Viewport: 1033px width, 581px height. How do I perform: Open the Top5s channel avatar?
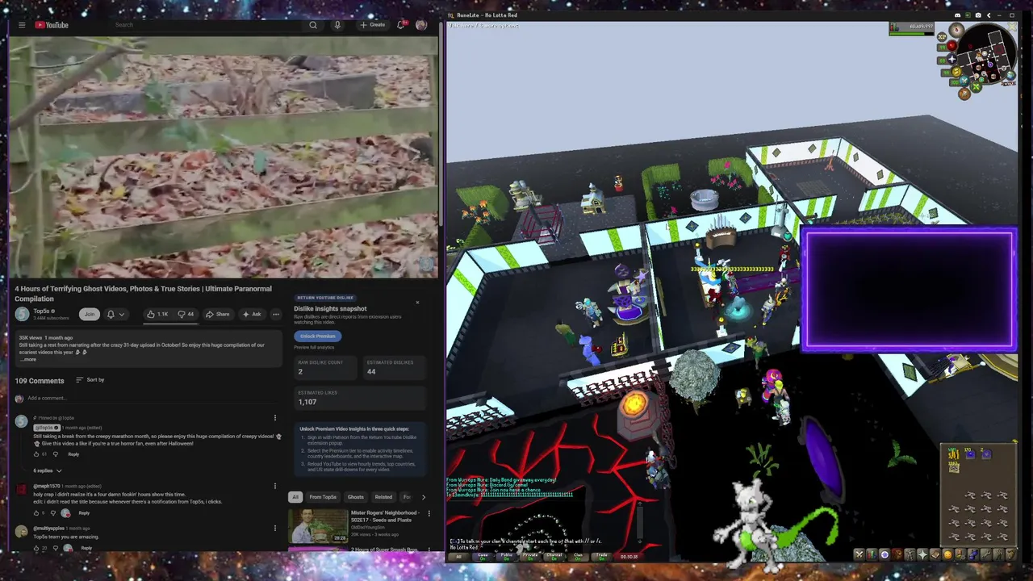click(22, 314)
